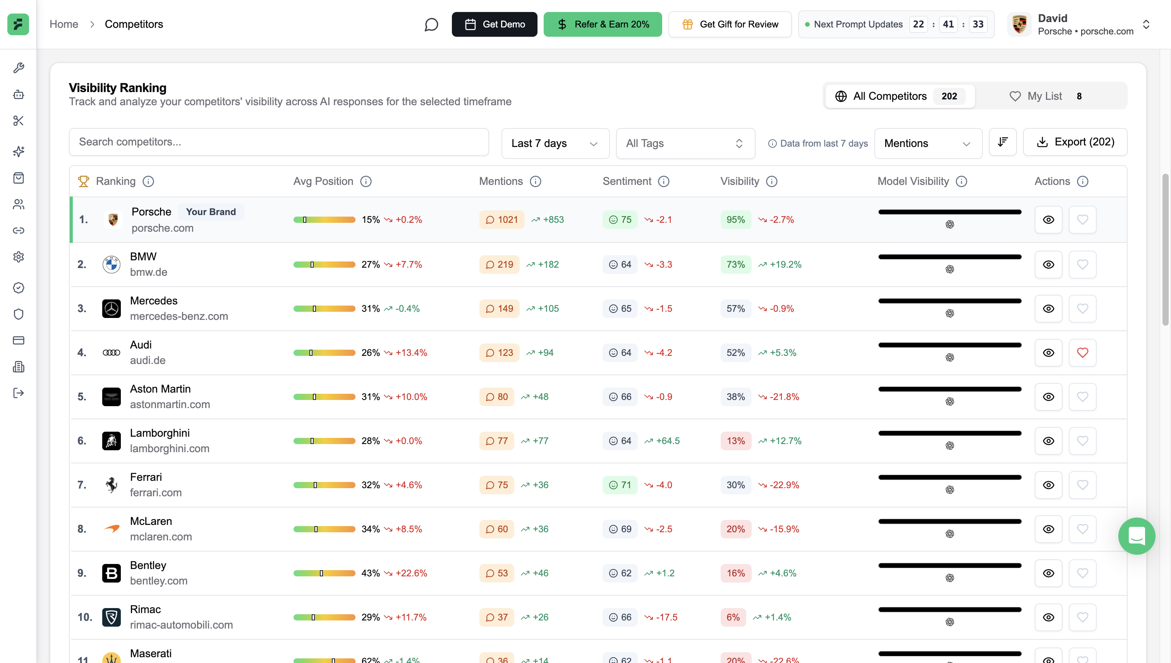This screenshot has height=663, width=1171.
Task: Click the shield icon in sidebar
Action: 18,314
